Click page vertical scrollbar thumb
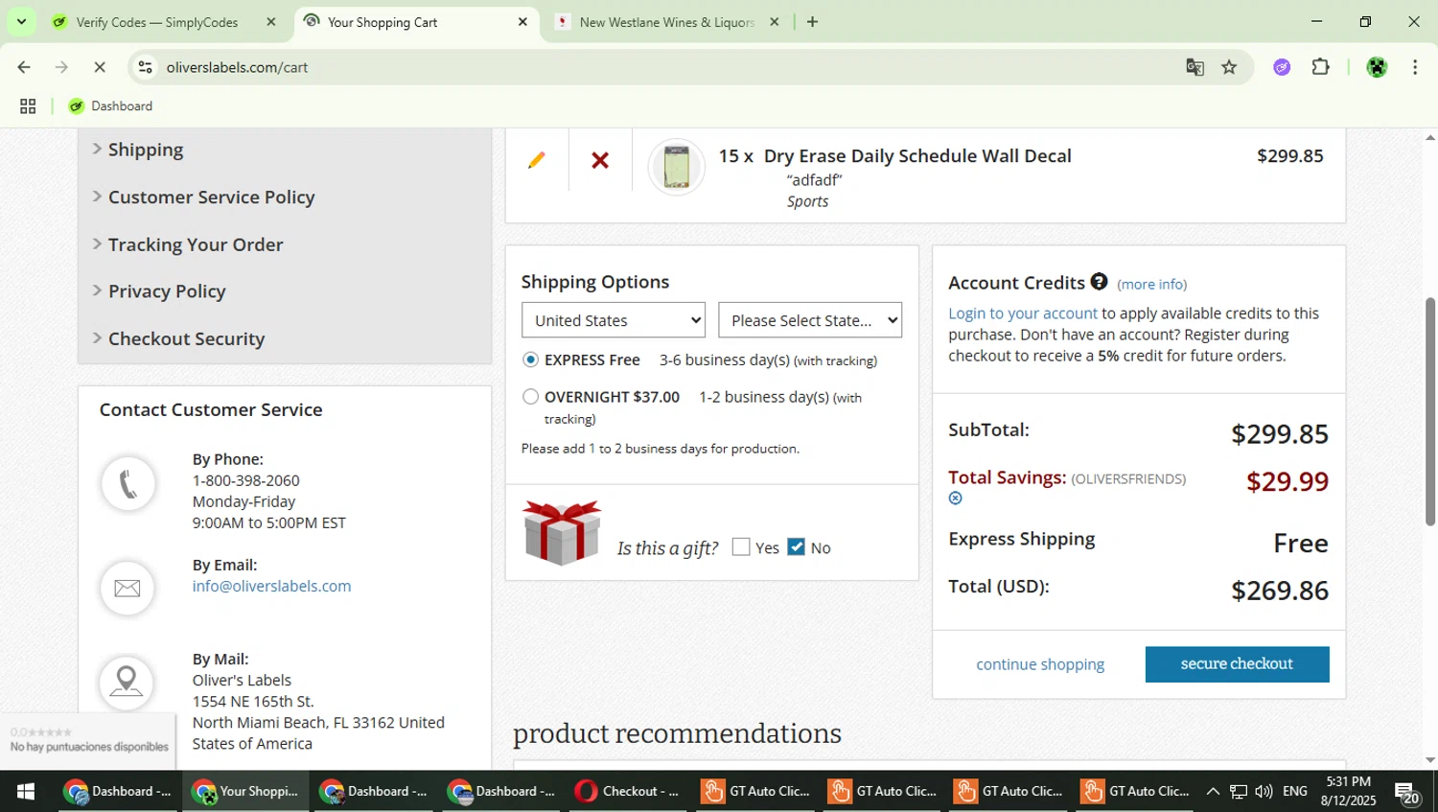1438x812 pixels. coord(1429,412)
